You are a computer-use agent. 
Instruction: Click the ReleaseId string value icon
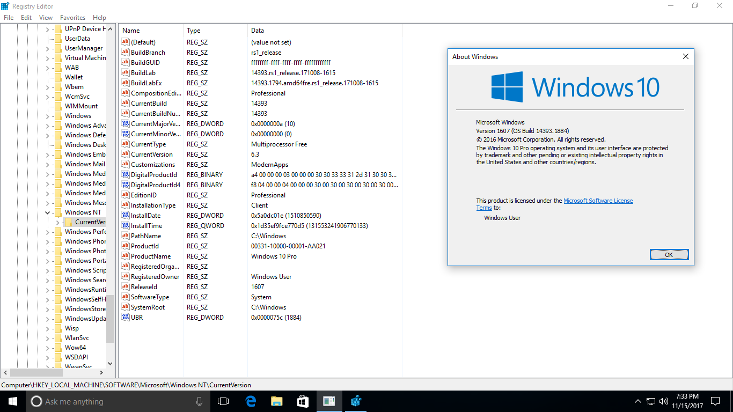pyautogui.click(x=126, y=287)
